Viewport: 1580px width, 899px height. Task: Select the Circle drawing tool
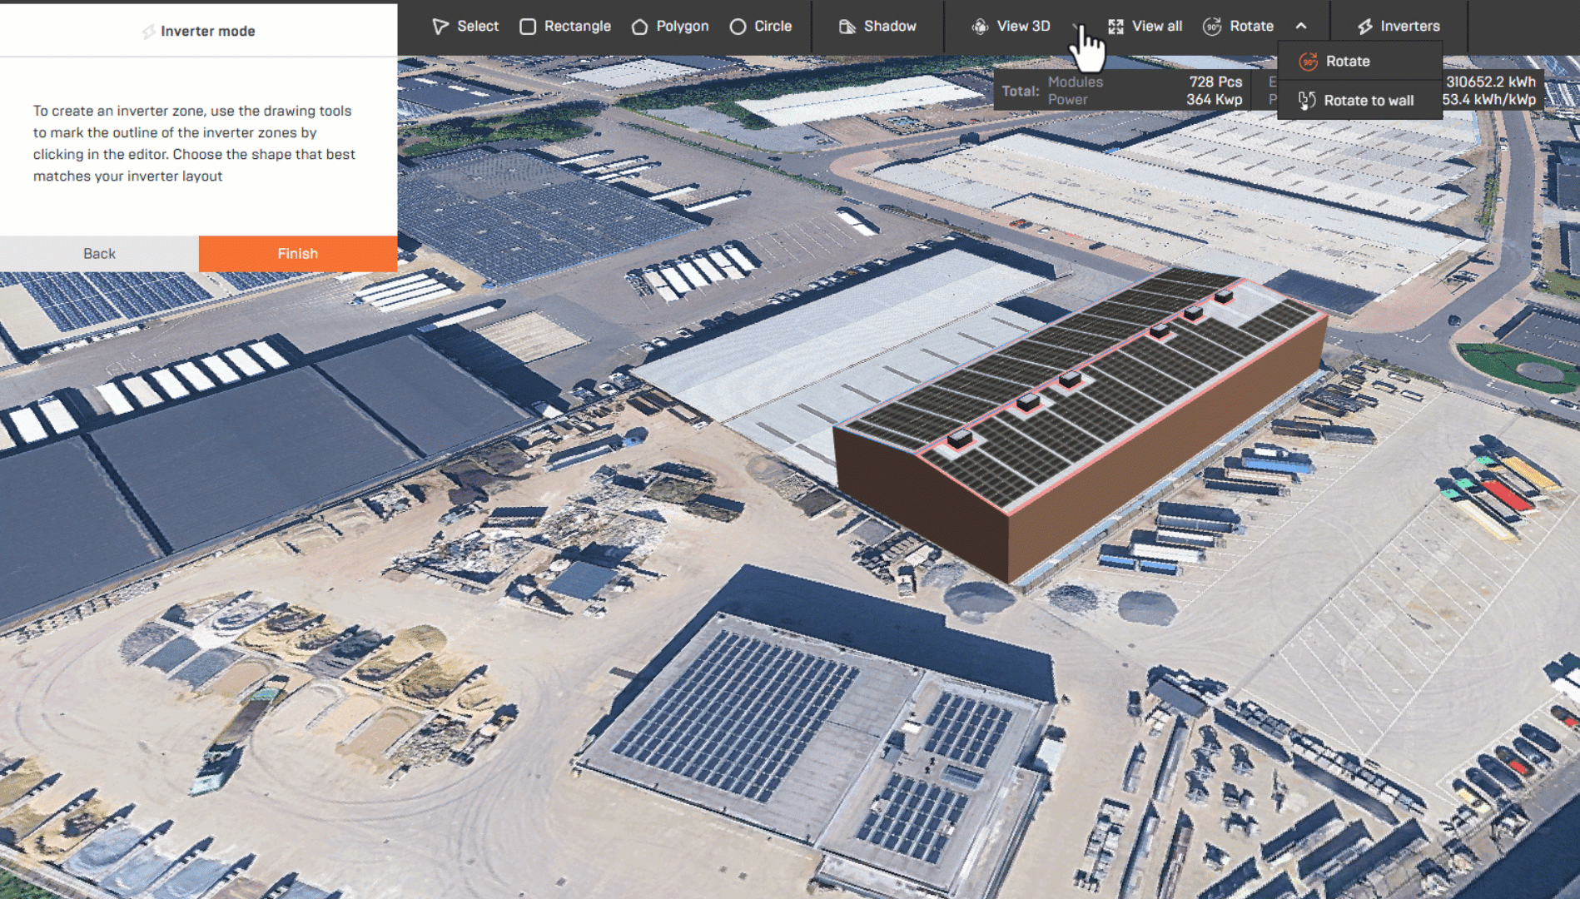[x=761, y=27]
